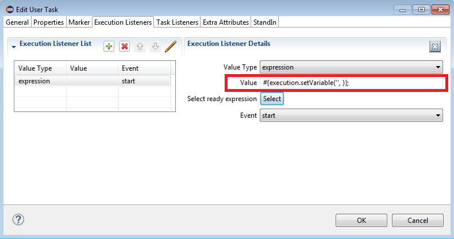Open the Event dropdown showing start
454x239 pixels.
(x=351, y=115)
